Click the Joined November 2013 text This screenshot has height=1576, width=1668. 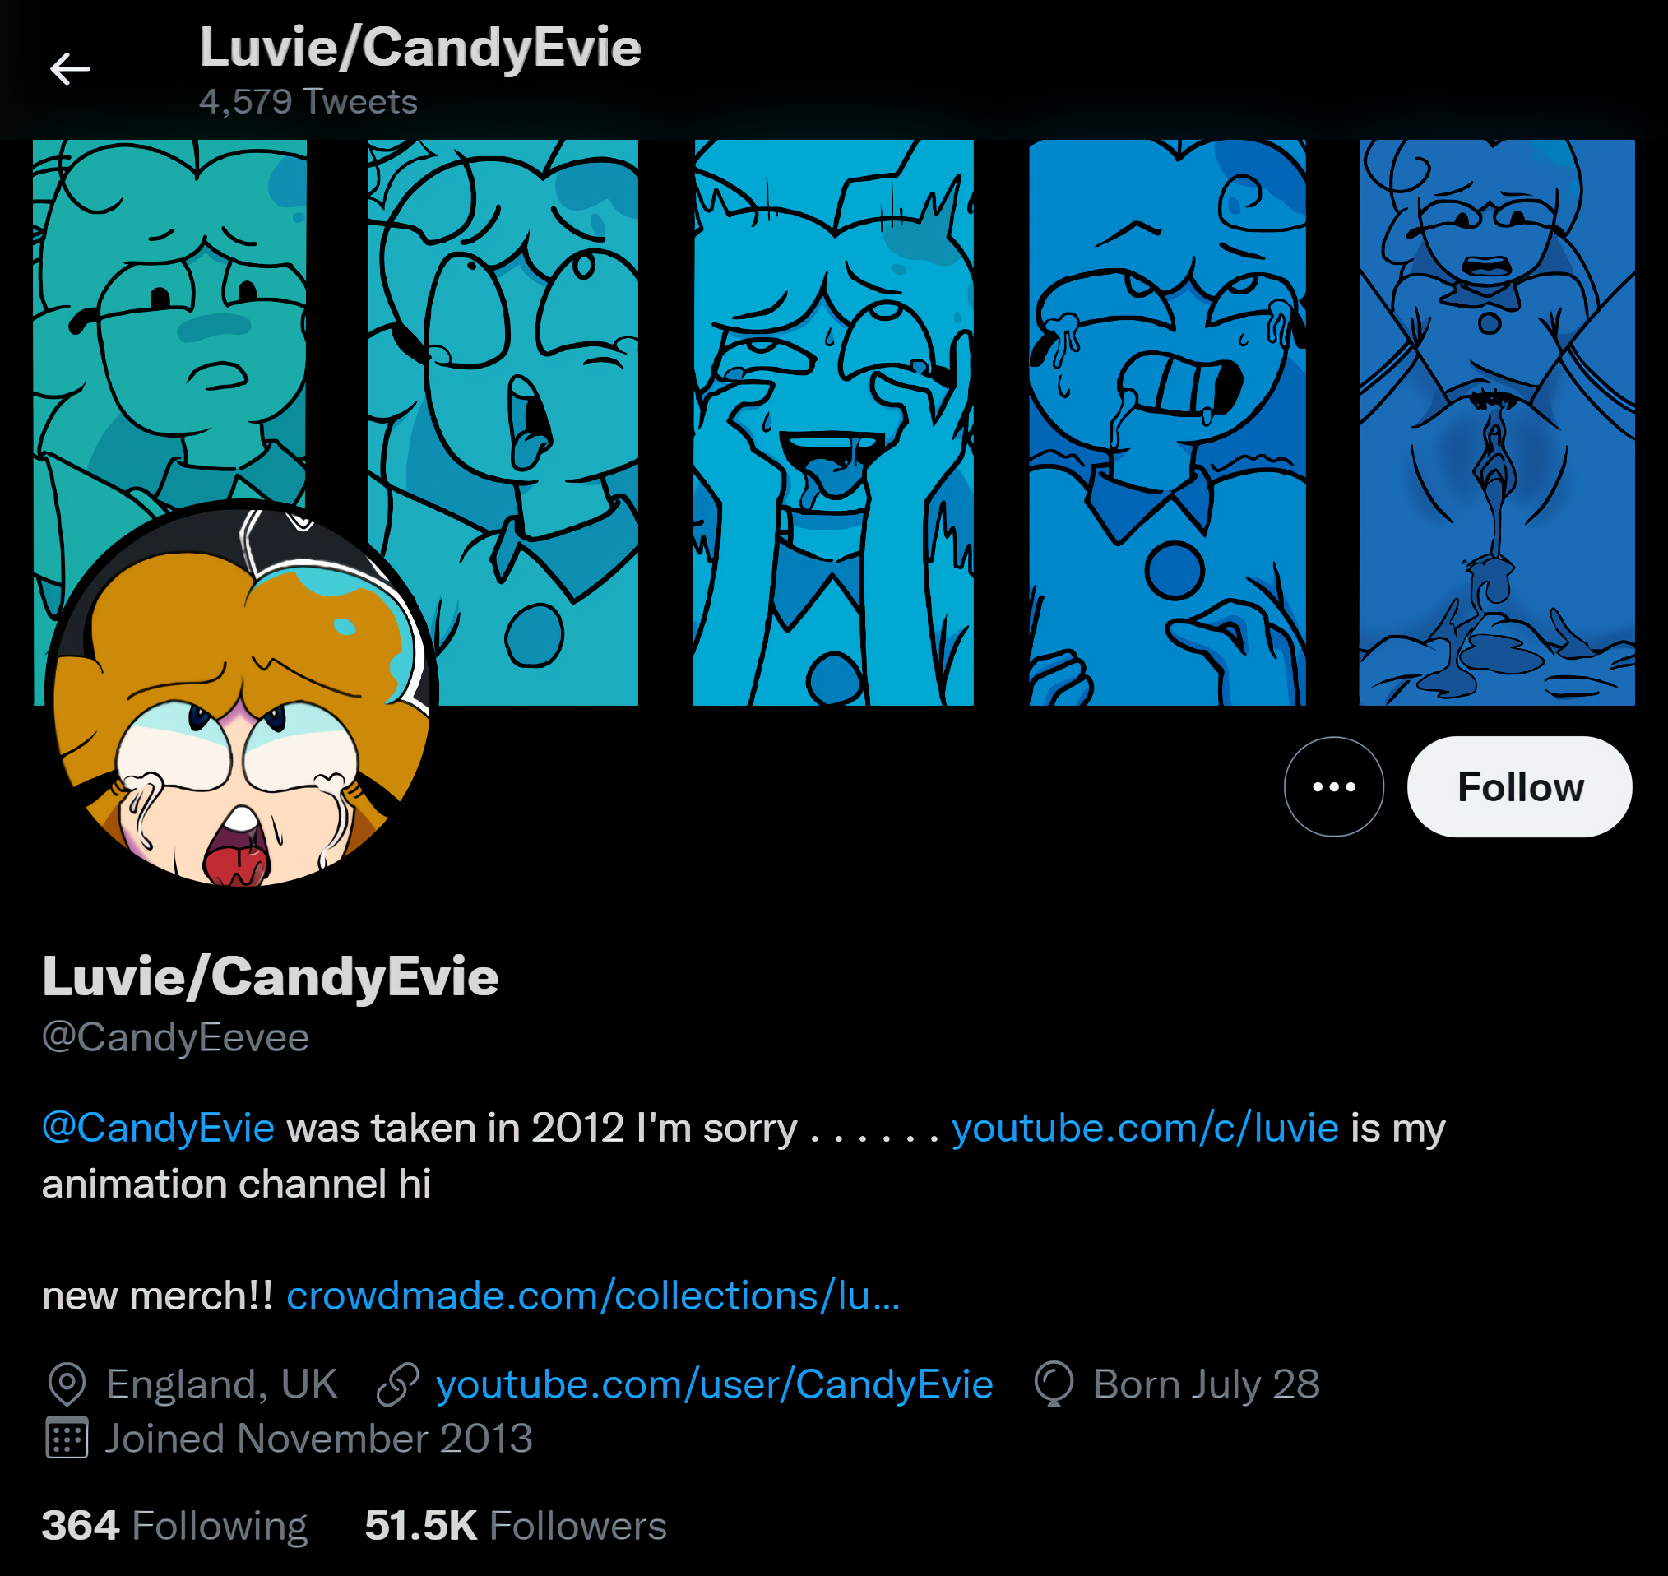coord(318,1439)
